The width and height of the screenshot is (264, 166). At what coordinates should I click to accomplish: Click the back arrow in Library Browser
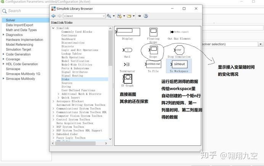tap(53, 16)
